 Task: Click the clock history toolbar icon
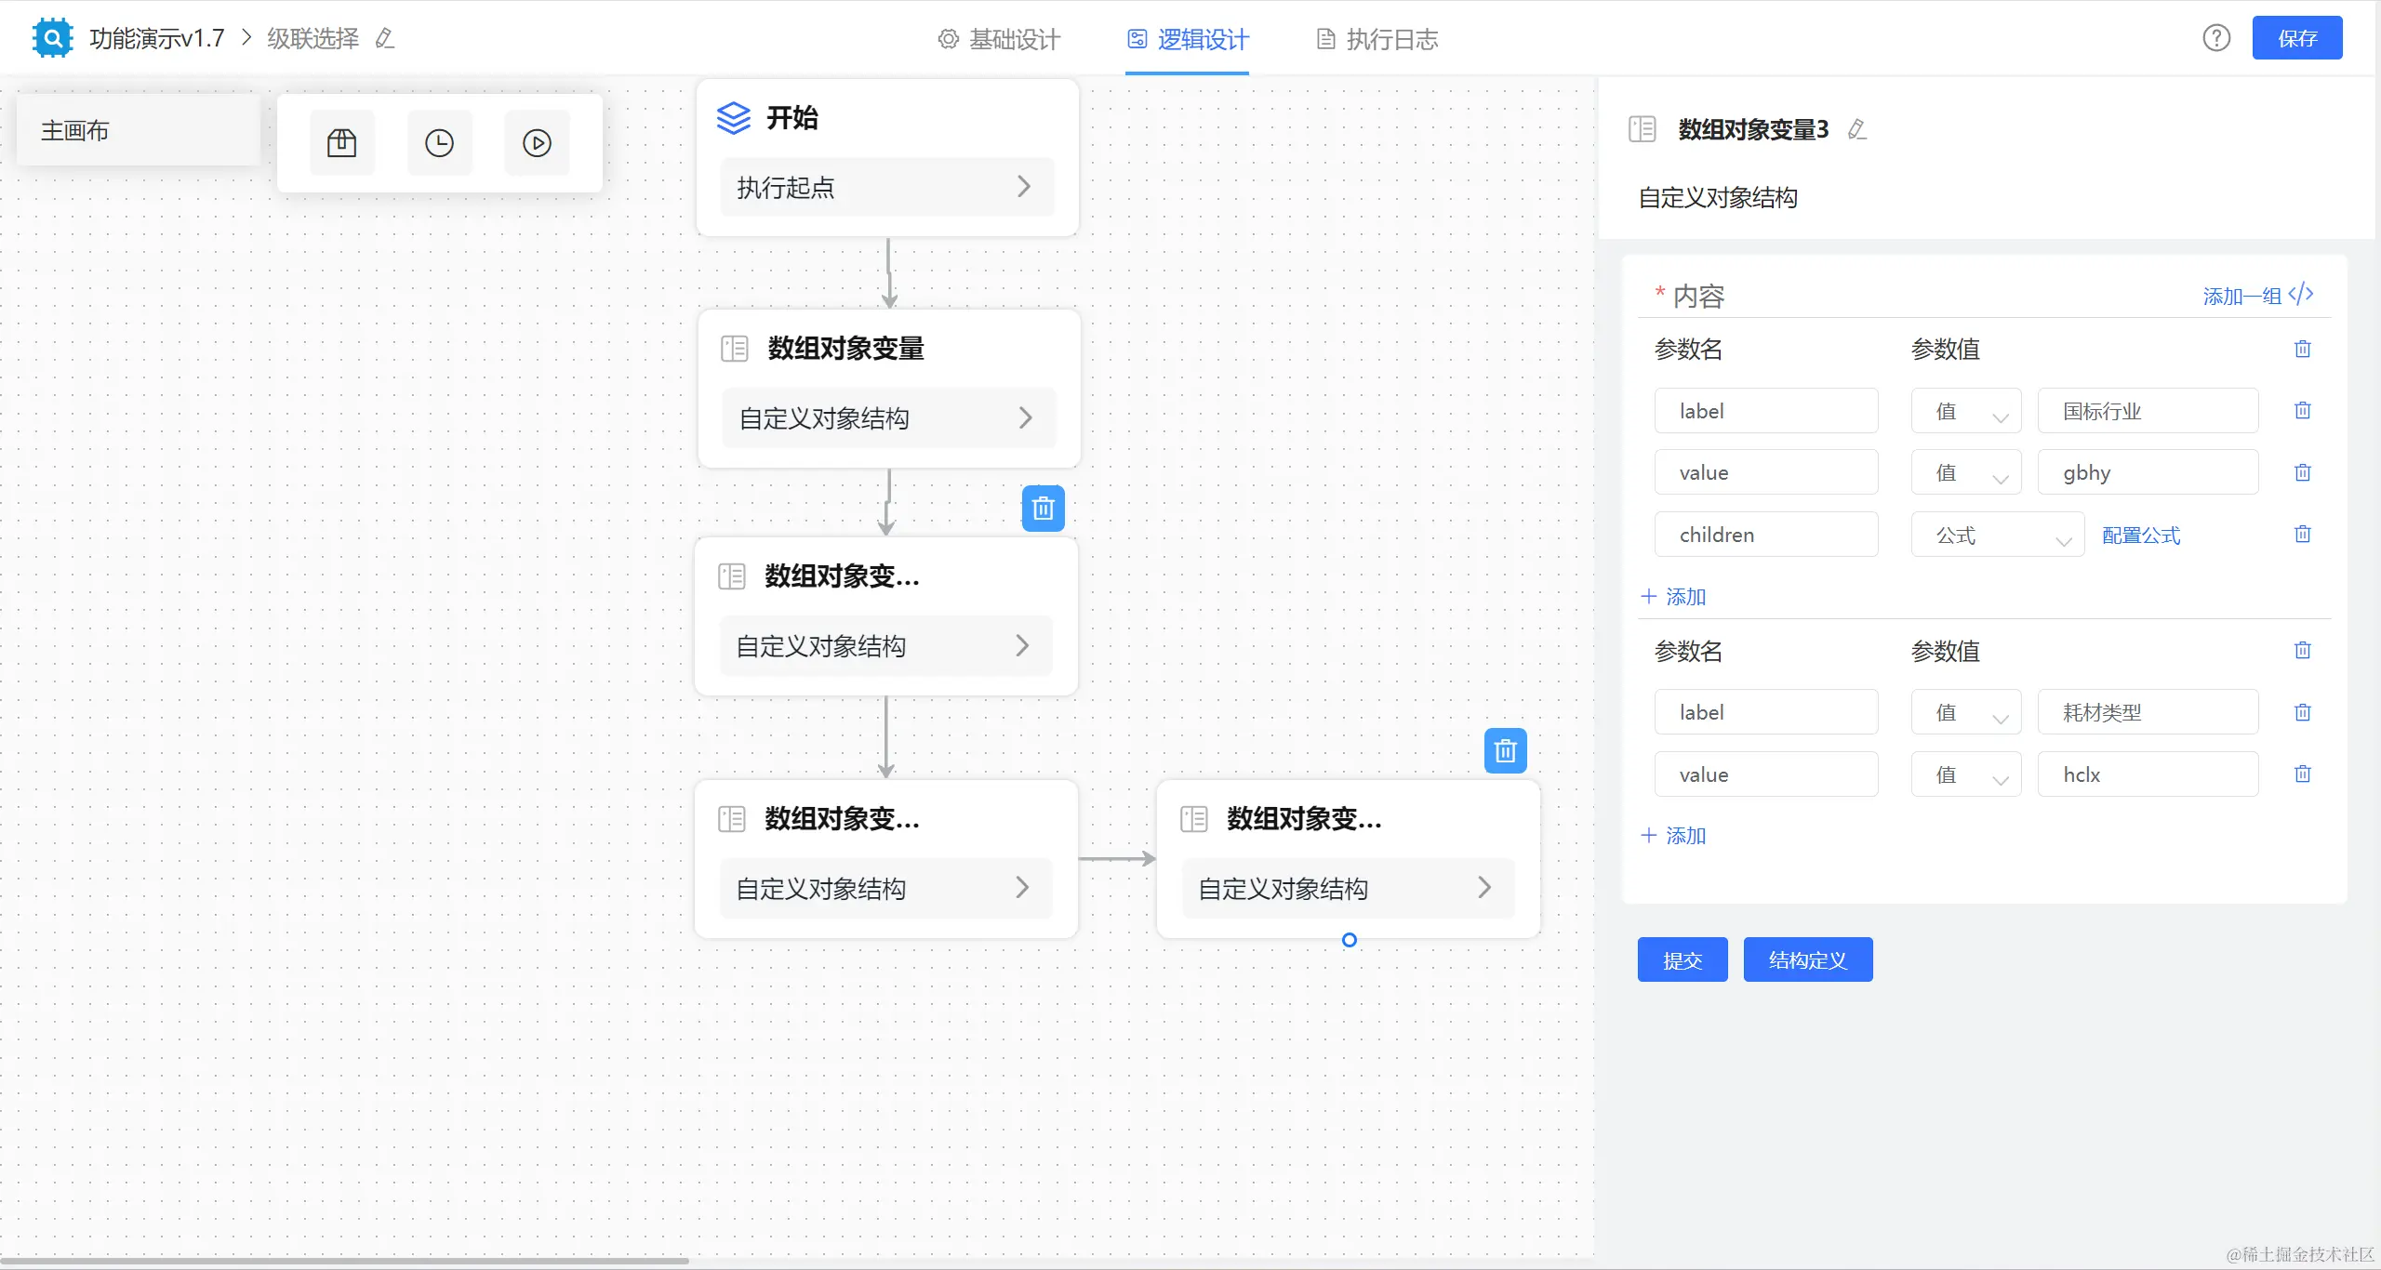(x=439, y=143)
